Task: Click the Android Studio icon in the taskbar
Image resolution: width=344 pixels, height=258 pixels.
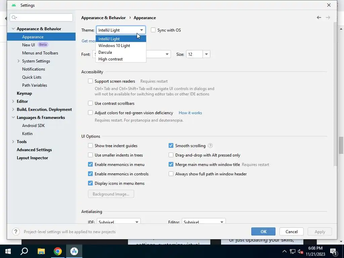Action: (x=74, y=251)
